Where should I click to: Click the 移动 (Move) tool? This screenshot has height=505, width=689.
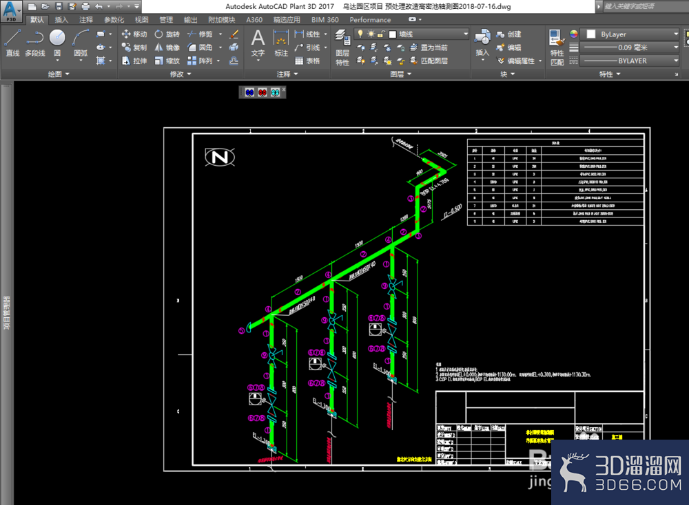[x=134, y=34]
